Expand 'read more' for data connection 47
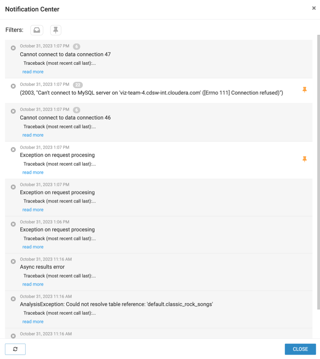This screenshot has height=359, width=320. coord(33,72)
